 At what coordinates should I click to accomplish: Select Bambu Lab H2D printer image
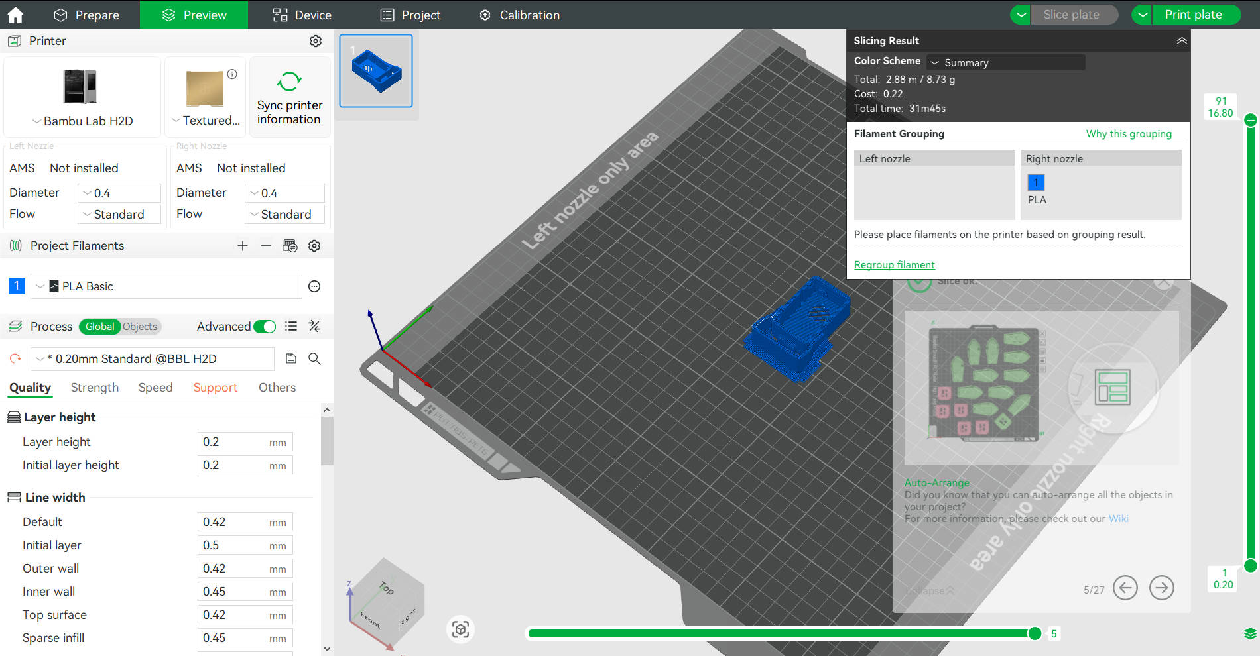coord(80,86)
